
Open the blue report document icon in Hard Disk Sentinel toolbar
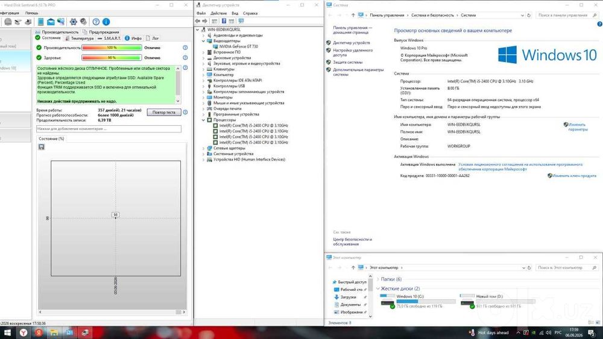point(40,22)
